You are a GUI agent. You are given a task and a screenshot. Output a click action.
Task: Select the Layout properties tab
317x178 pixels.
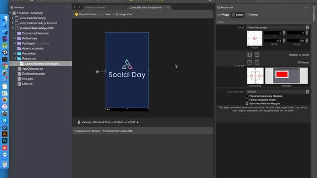point(238,15)
